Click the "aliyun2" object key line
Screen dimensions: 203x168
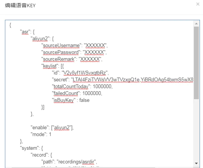(x=42, y=38)
